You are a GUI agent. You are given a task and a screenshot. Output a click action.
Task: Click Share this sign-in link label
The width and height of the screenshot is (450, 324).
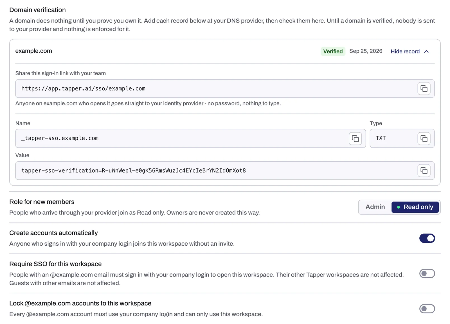pyautogui.click(x=60, y=73)
